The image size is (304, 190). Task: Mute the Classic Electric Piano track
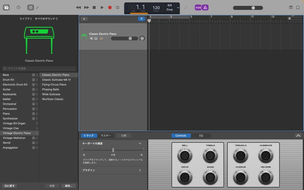[x=91, y=39]
